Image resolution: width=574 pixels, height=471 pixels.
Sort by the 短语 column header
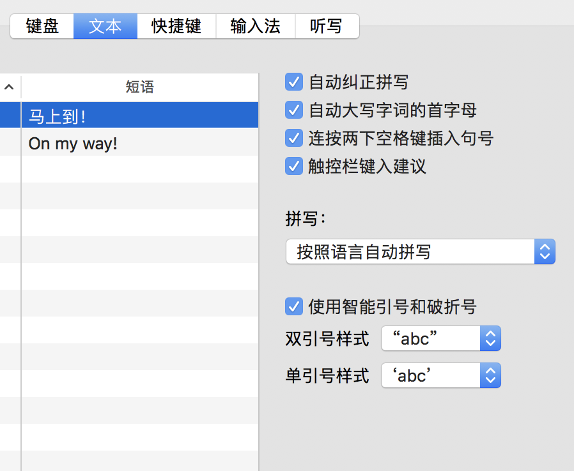[140, 87]
